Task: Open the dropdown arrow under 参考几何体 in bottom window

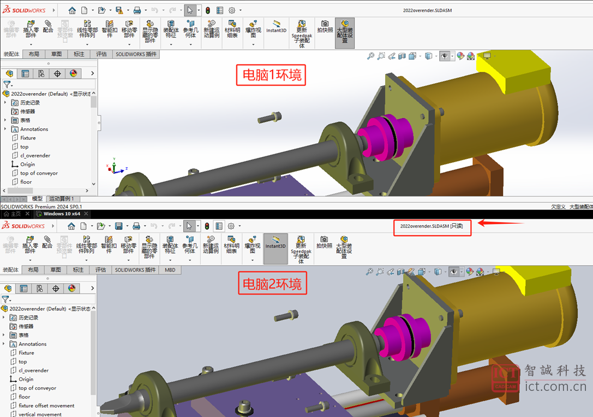Action: point(190,260)
